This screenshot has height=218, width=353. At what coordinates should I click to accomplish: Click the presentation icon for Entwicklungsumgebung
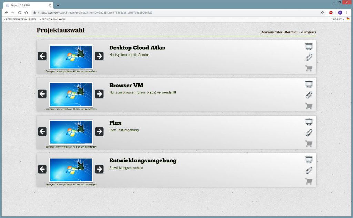(x=309, y=159)
